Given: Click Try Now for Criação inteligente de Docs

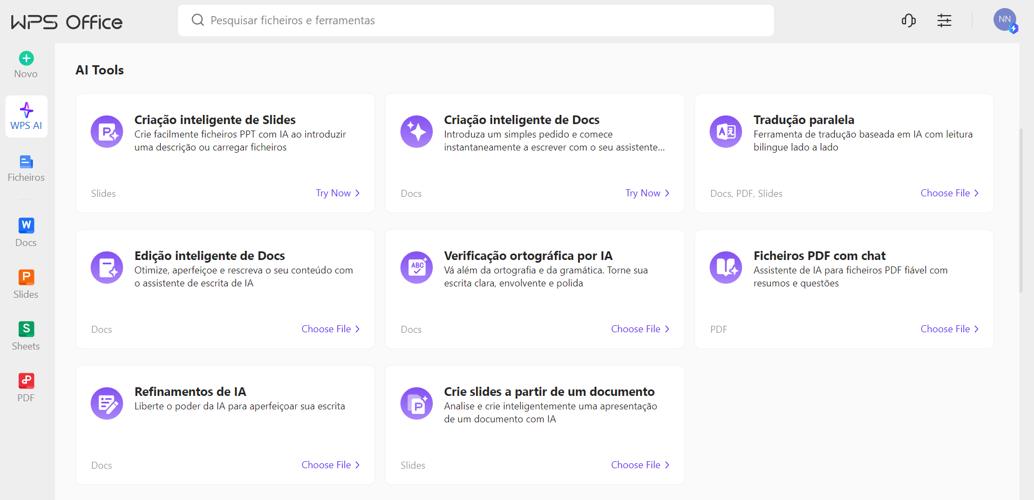Looking at the screenshot, I should [x=648, y=193].
